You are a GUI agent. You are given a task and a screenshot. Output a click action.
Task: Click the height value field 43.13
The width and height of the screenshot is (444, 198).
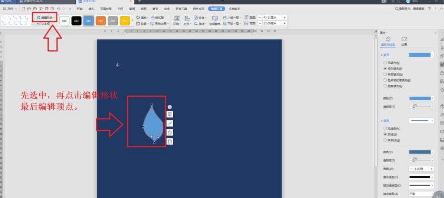tap(272, 17)
